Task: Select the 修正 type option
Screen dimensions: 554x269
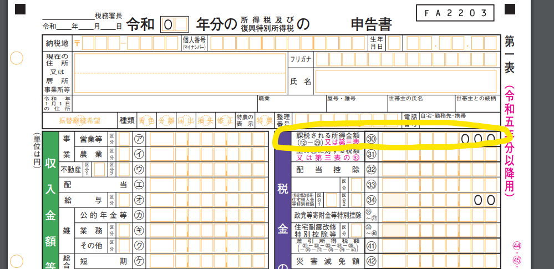Action: coord(225,119)
